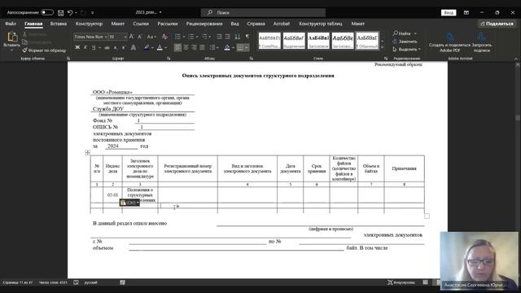521x293 pixels.
Task: Open text effects A icon
Action: [134, 47]
